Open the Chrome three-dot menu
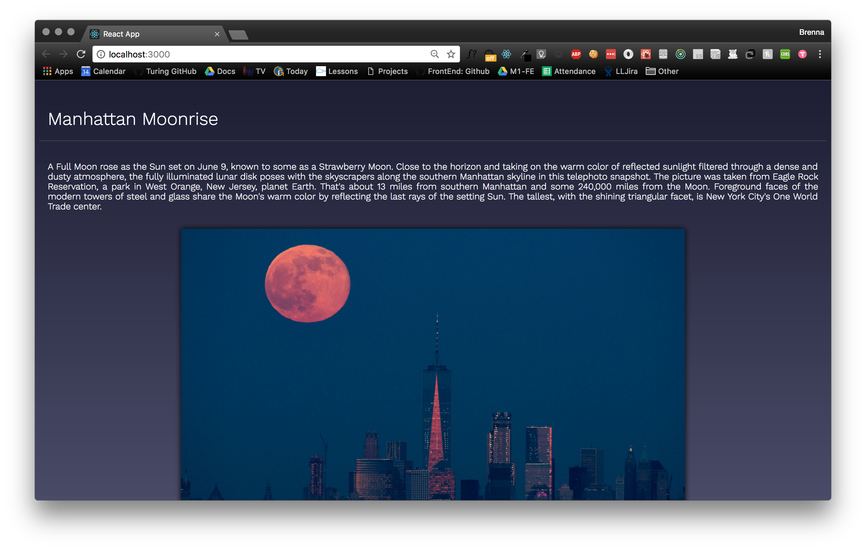Image resolution: width=866 pixels, height=550 pixels. (x=820, y=54)
